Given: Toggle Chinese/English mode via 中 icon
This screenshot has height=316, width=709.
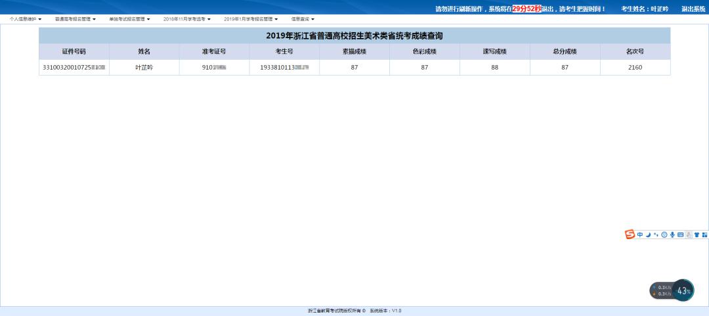Looking at the screenshot, I should point(640,235).
